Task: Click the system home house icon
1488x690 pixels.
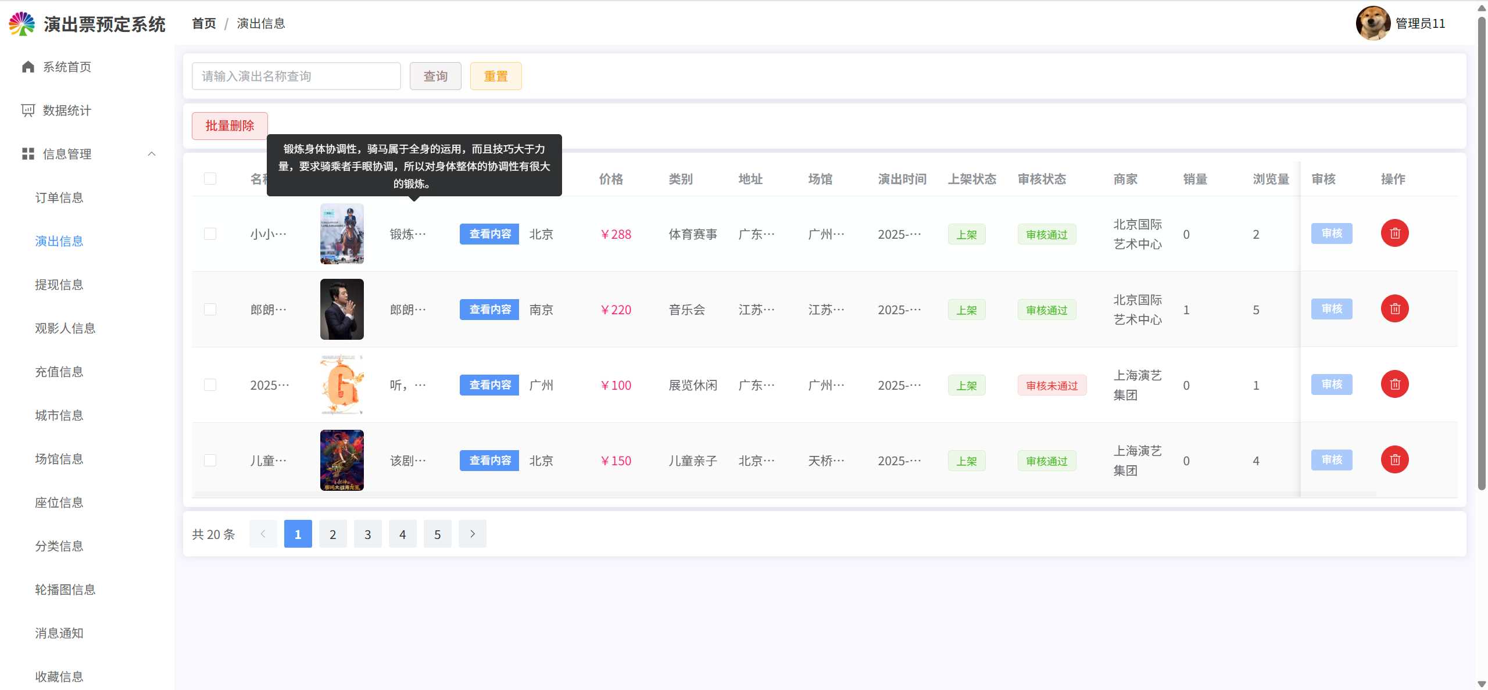Action: point(28,67)
